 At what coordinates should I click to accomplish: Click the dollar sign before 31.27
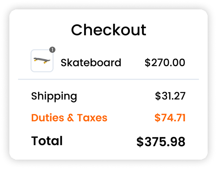tap(158, 96)
